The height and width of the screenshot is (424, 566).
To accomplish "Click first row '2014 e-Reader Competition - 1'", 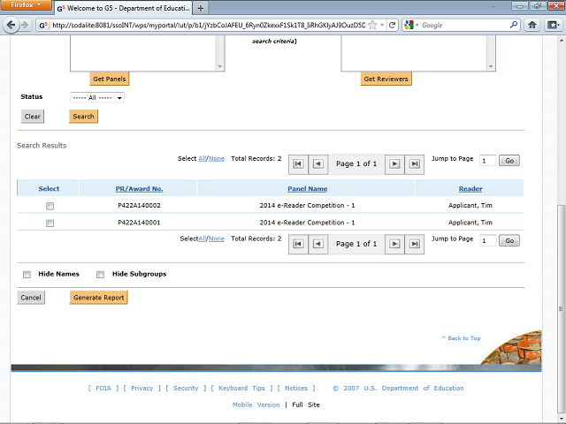I will coord(307,206).
